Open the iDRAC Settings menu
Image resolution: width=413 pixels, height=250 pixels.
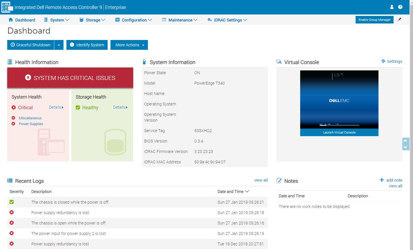pos(227,20)
